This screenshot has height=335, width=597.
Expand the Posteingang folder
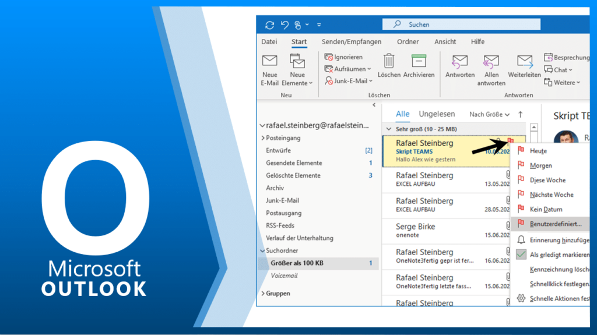pos(263,138)
